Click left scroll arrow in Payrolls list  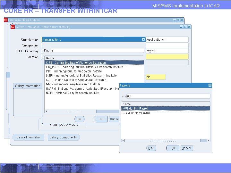[123, 140]
